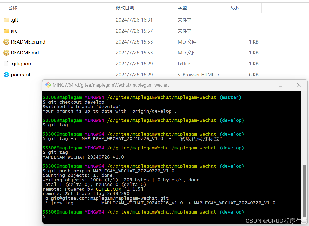The image size is (309, 226).
Task: Click the README.md file icon
Action: (6, 53)
